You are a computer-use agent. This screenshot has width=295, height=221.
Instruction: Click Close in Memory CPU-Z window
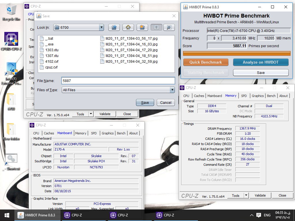tap(282, 195)
